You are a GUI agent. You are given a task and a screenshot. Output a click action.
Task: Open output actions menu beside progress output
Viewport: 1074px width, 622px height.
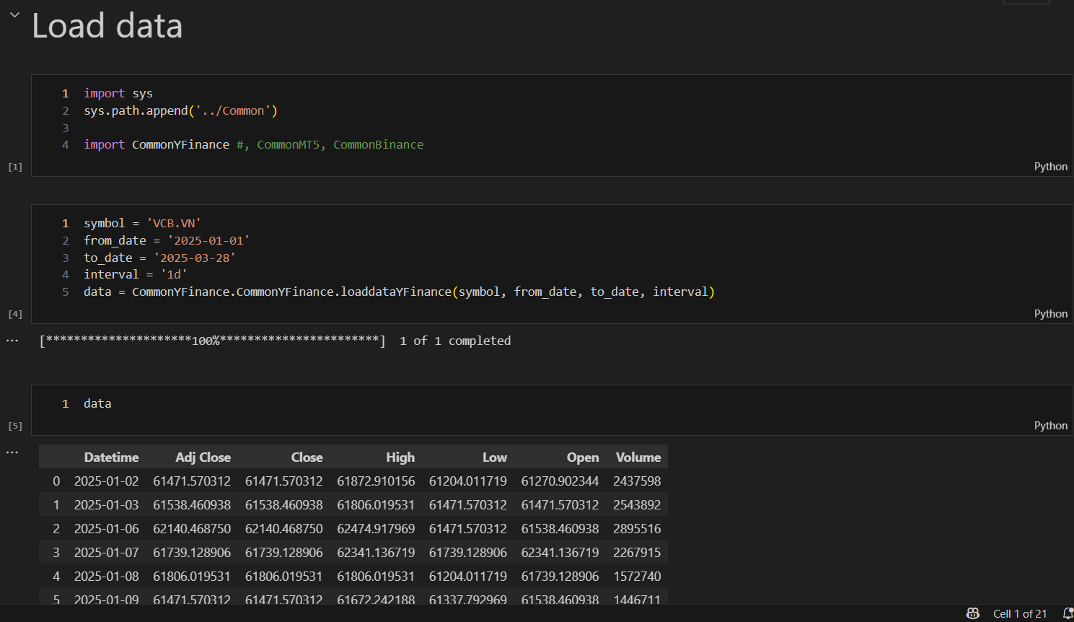12,341
